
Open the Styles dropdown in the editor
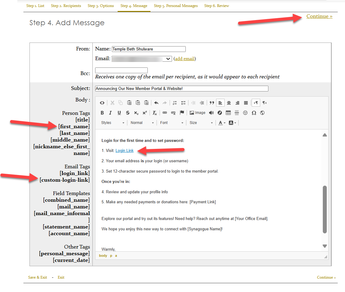point(112,122)
